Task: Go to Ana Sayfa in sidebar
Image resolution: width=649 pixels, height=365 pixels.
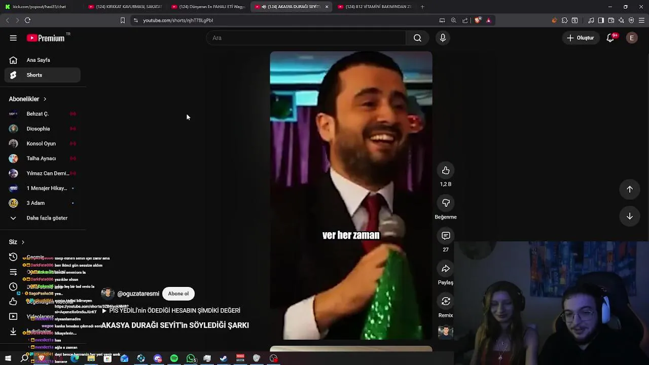Action: point(43,60)
